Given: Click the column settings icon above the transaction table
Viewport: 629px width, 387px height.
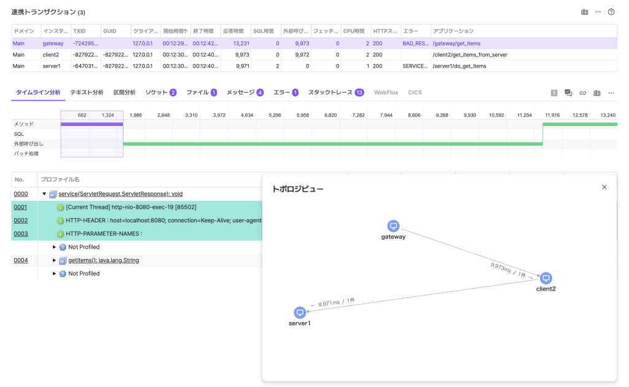Looking at the screenshot, I should [x=585, y=12].
